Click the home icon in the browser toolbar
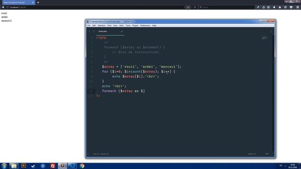 click(x=280, y=8)
